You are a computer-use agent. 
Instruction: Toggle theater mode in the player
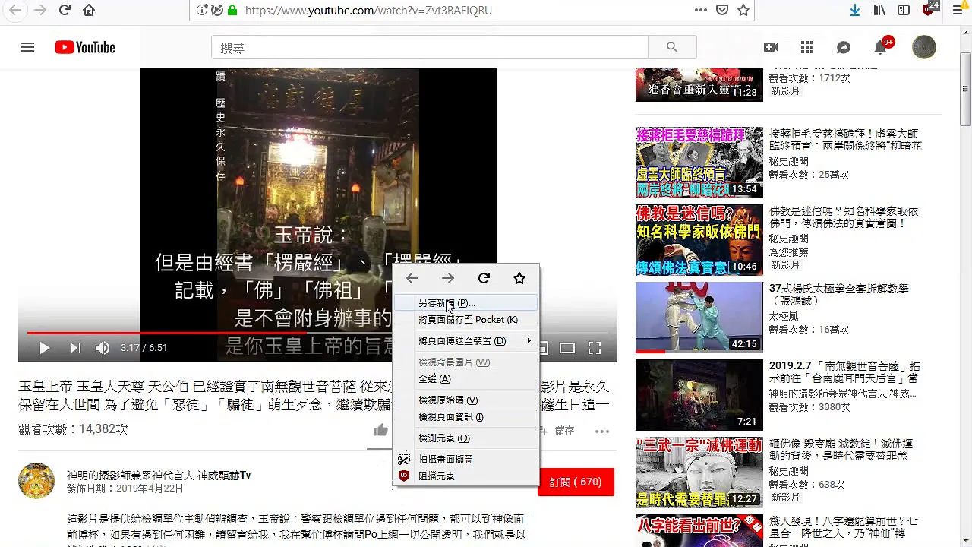(567, 348)
